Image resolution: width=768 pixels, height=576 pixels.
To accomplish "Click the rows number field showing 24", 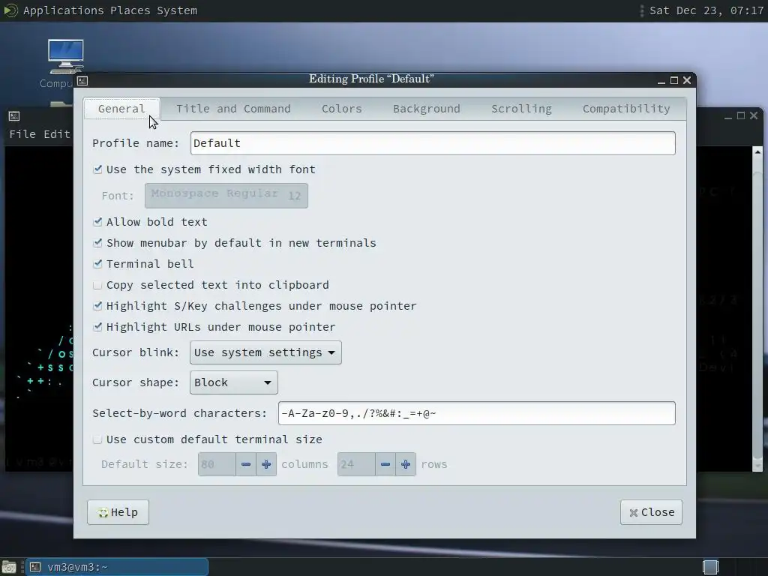I will coord(356,464).
